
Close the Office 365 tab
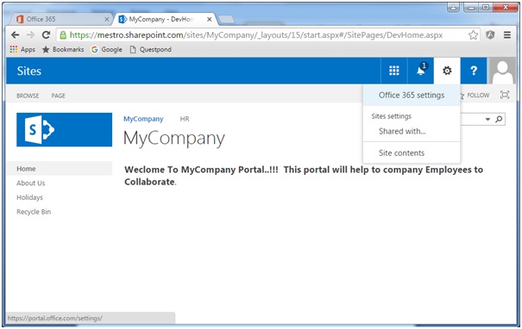click(x=107, y=19)
